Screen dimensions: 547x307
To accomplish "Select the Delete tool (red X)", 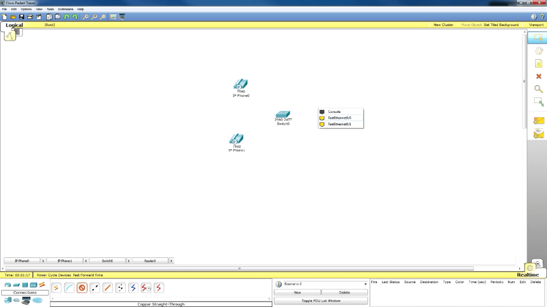I will (538, 76).
